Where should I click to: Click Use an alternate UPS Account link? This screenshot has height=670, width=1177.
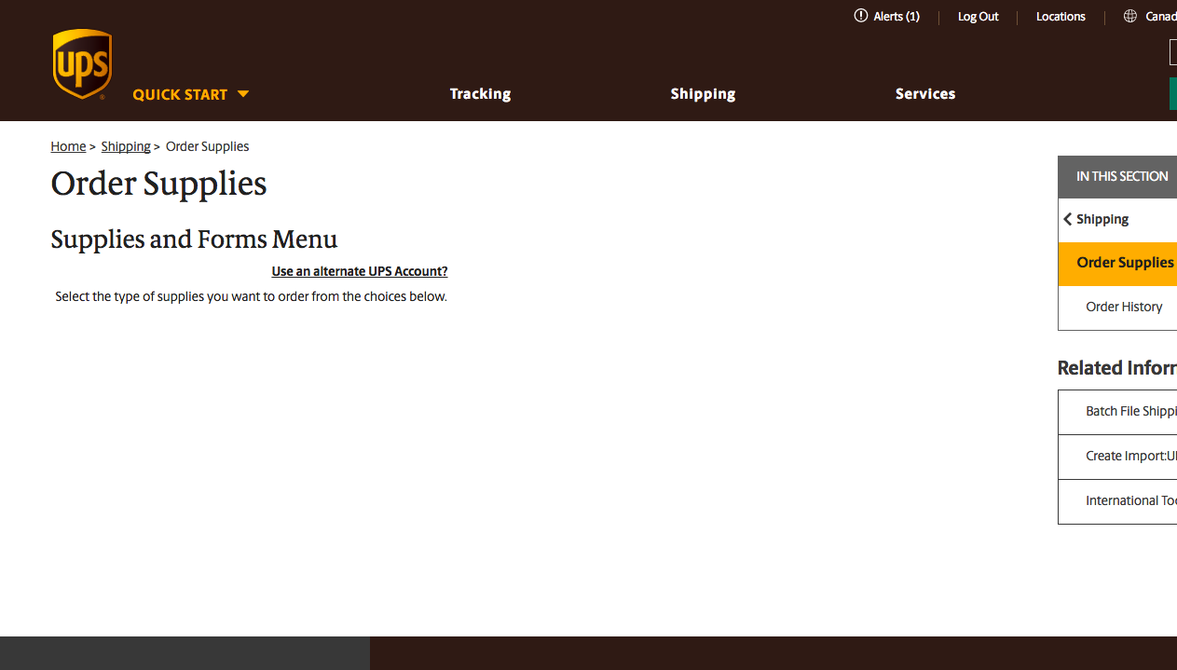coord(360,271)
